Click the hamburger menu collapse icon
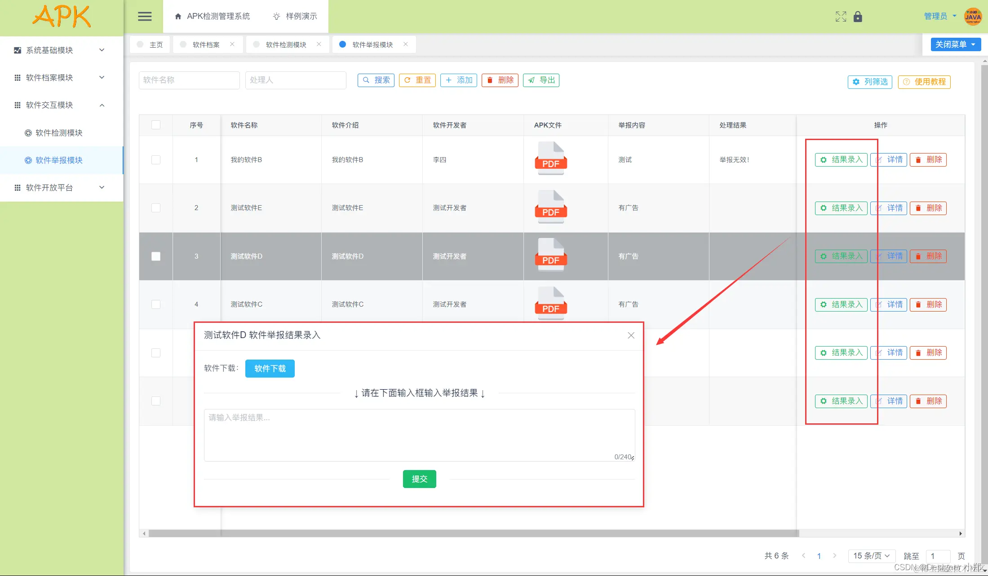This screenshot has height=576, width=988. point(144,17)
